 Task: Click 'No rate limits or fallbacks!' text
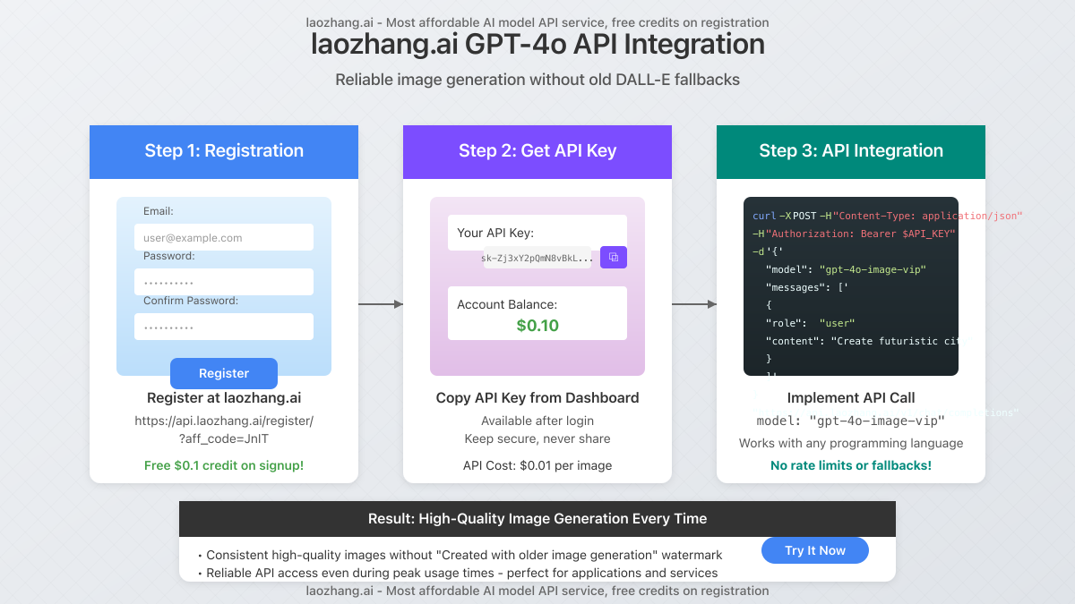point(851,465)
